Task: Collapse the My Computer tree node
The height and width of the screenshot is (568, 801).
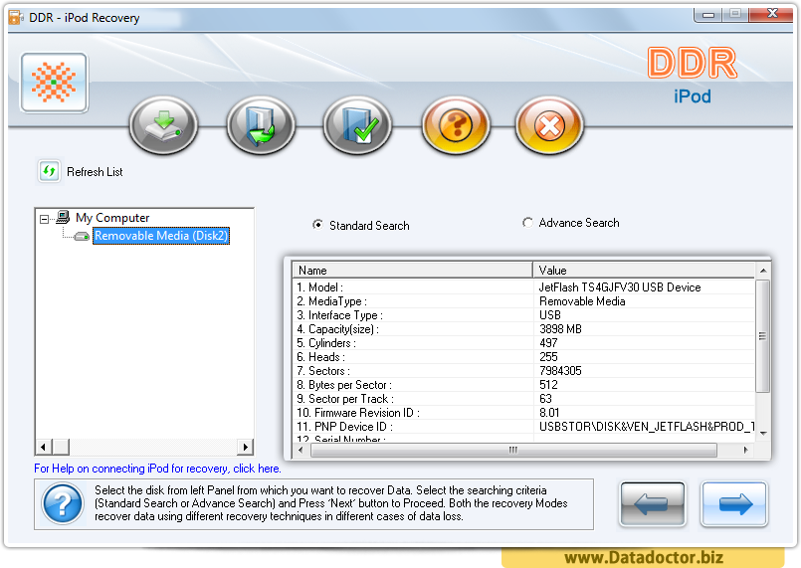Action: coord(45,219)
